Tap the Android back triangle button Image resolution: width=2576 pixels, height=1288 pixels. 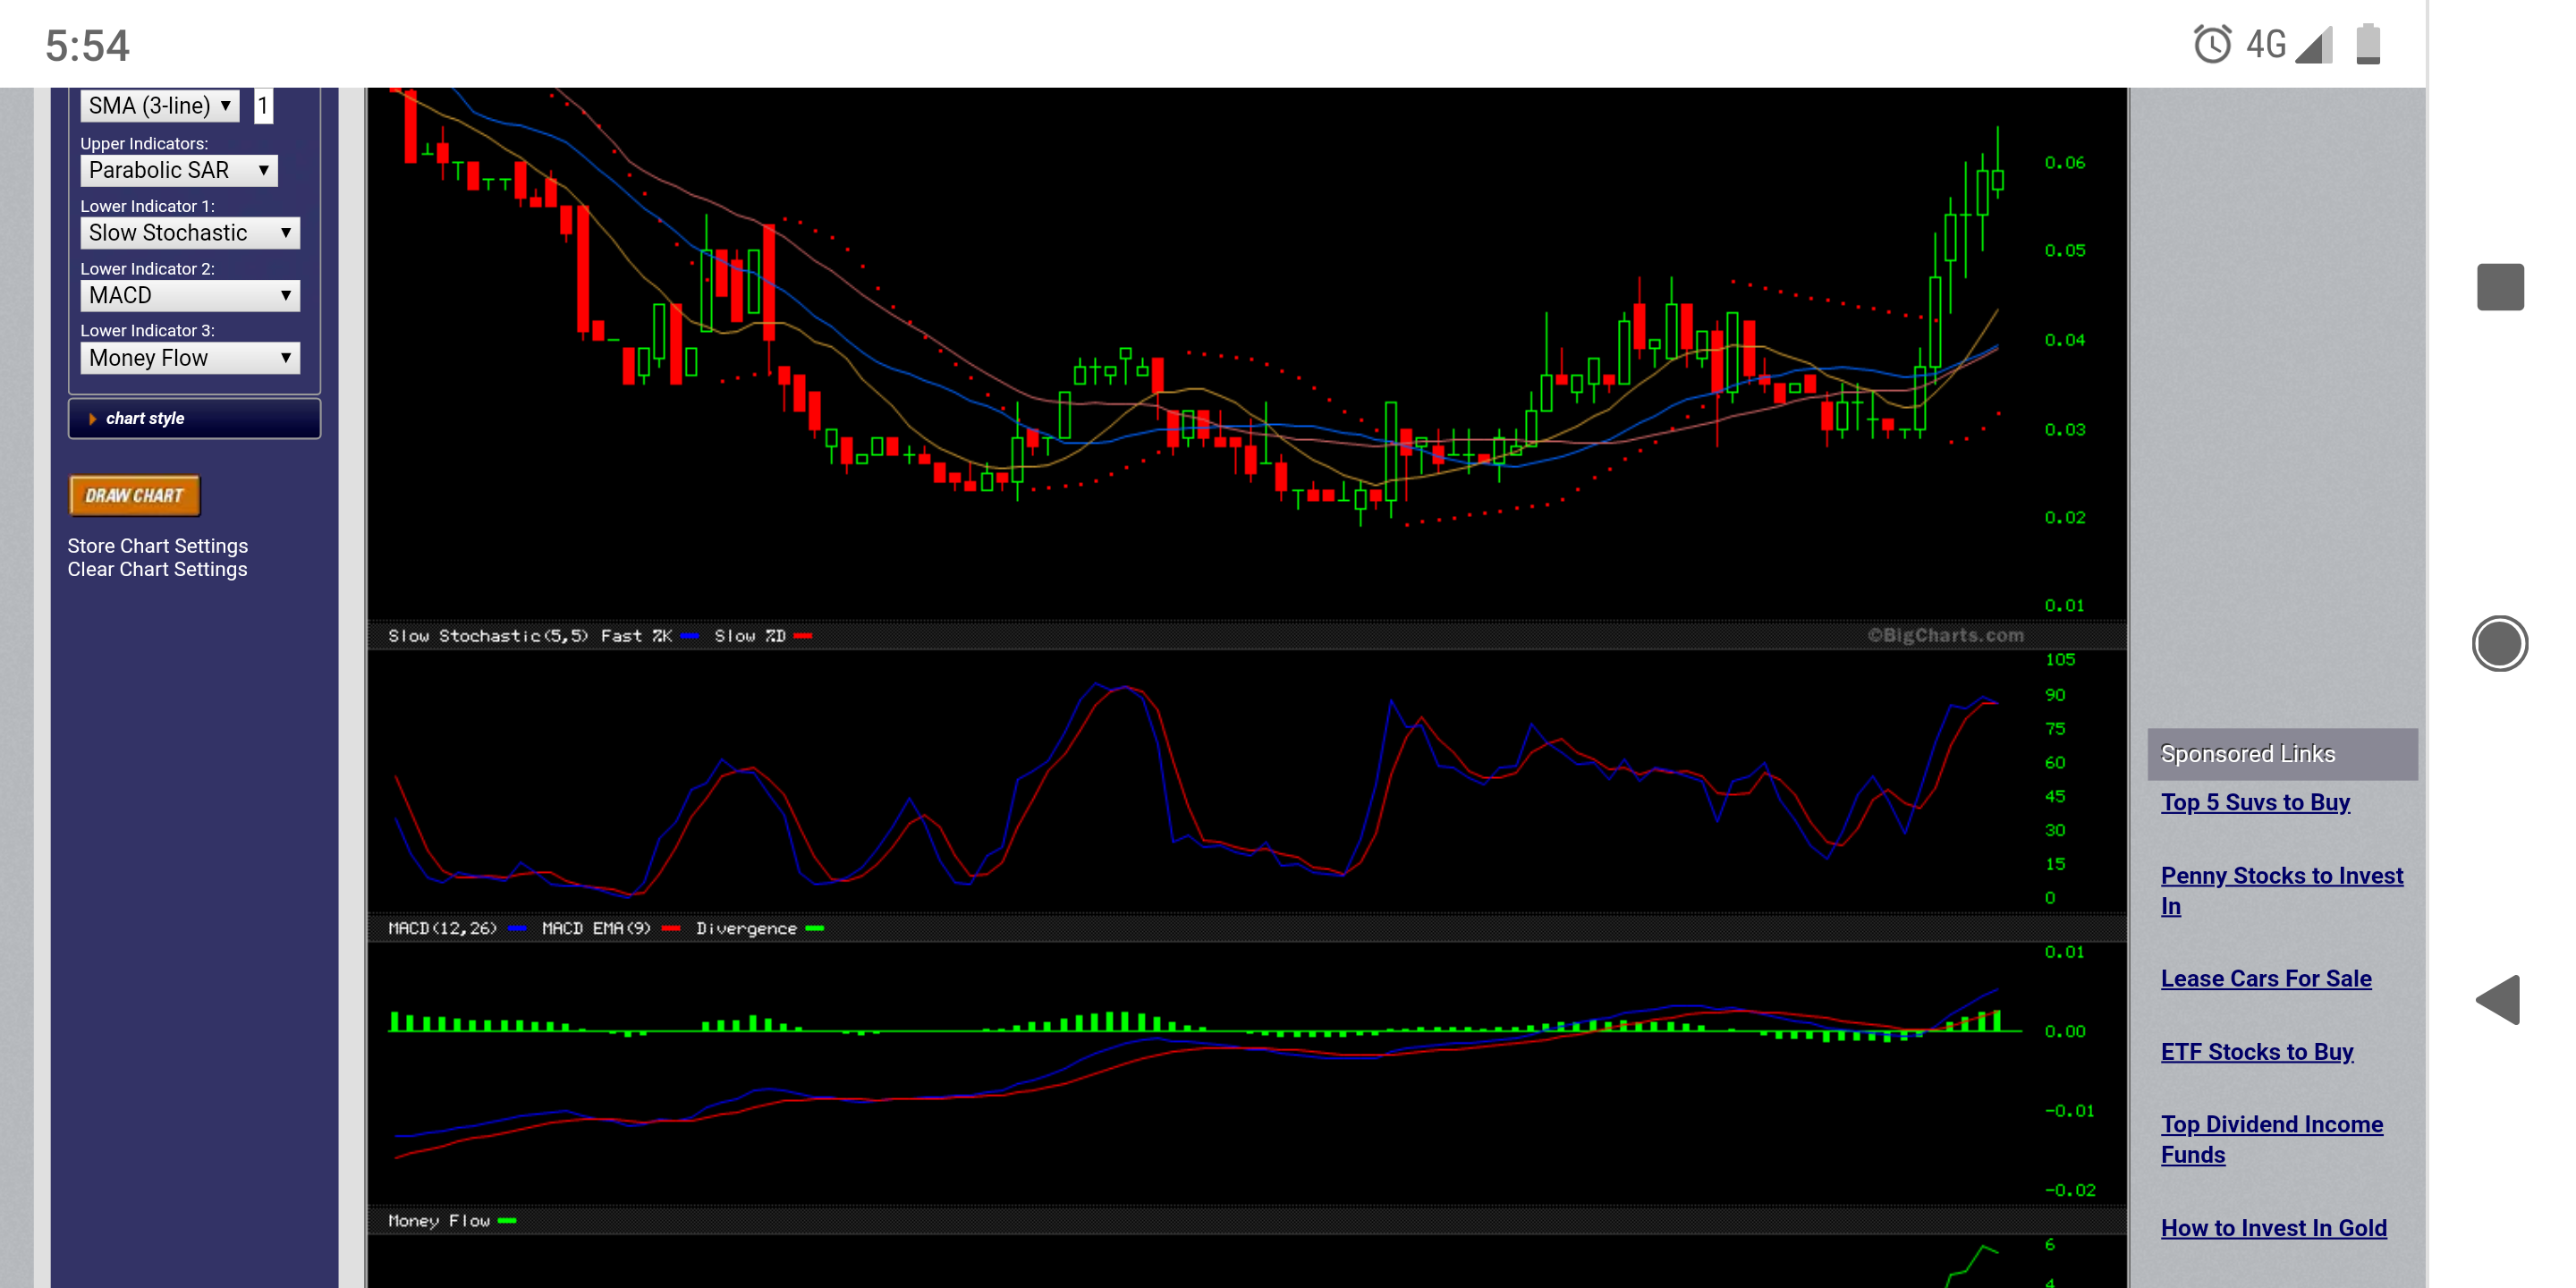[x=2498, y=999]
